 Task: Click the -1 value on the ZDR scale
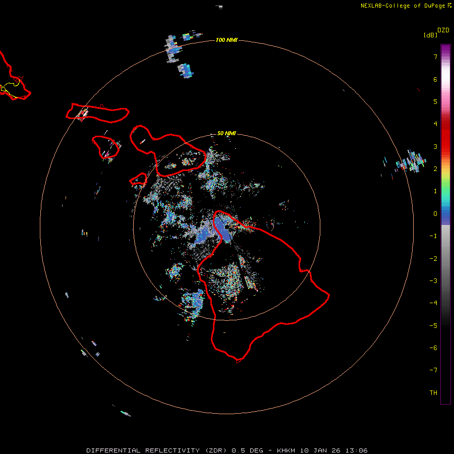(433, 236)
